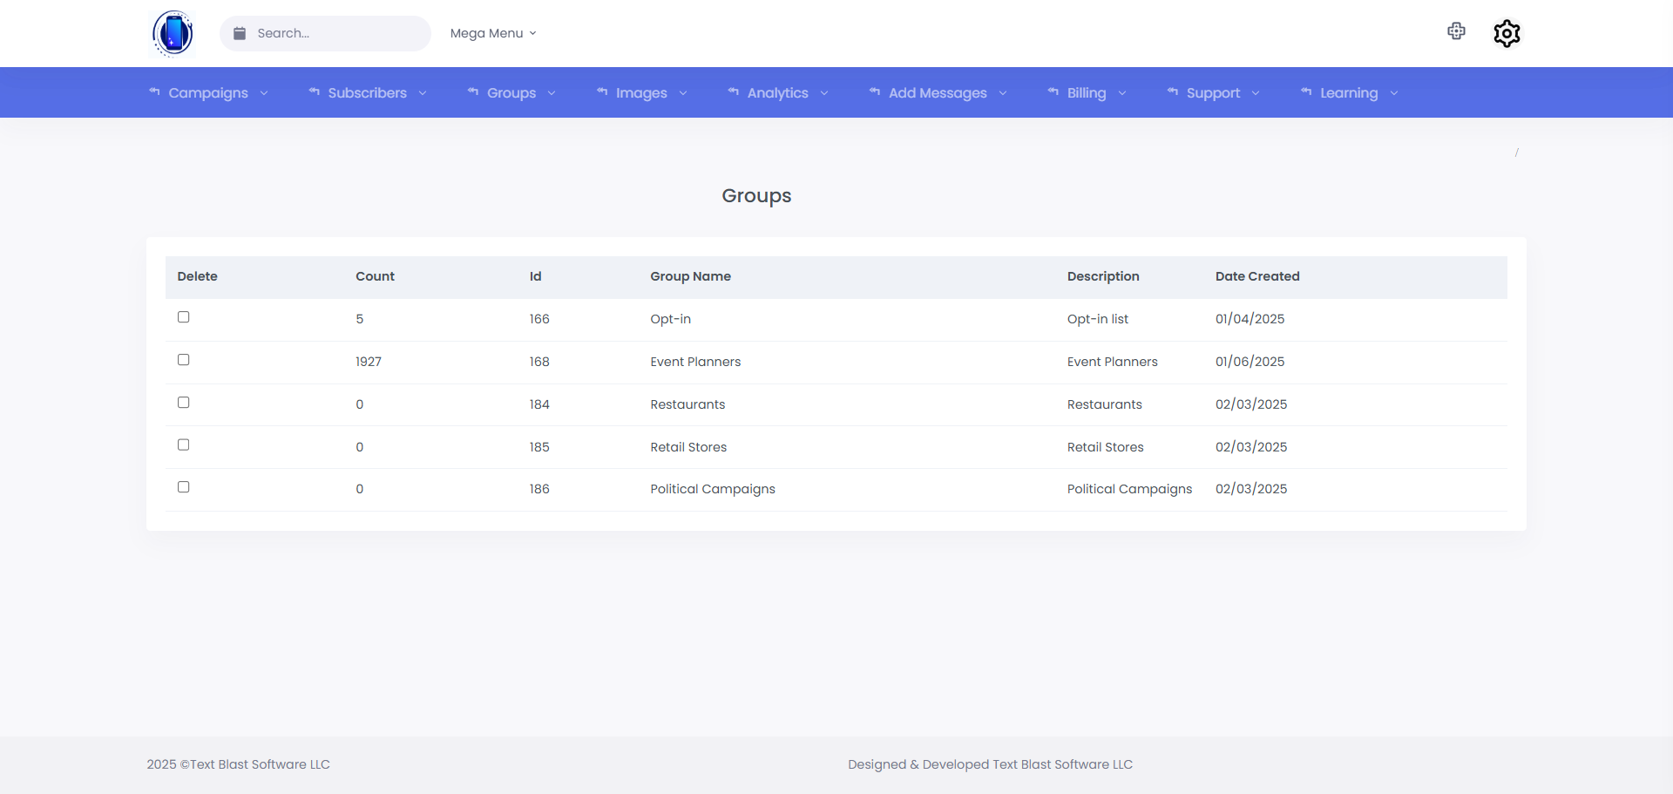The image size is (1673, 794).
Task: Click the count value 1927
Action: click(369, 362)
